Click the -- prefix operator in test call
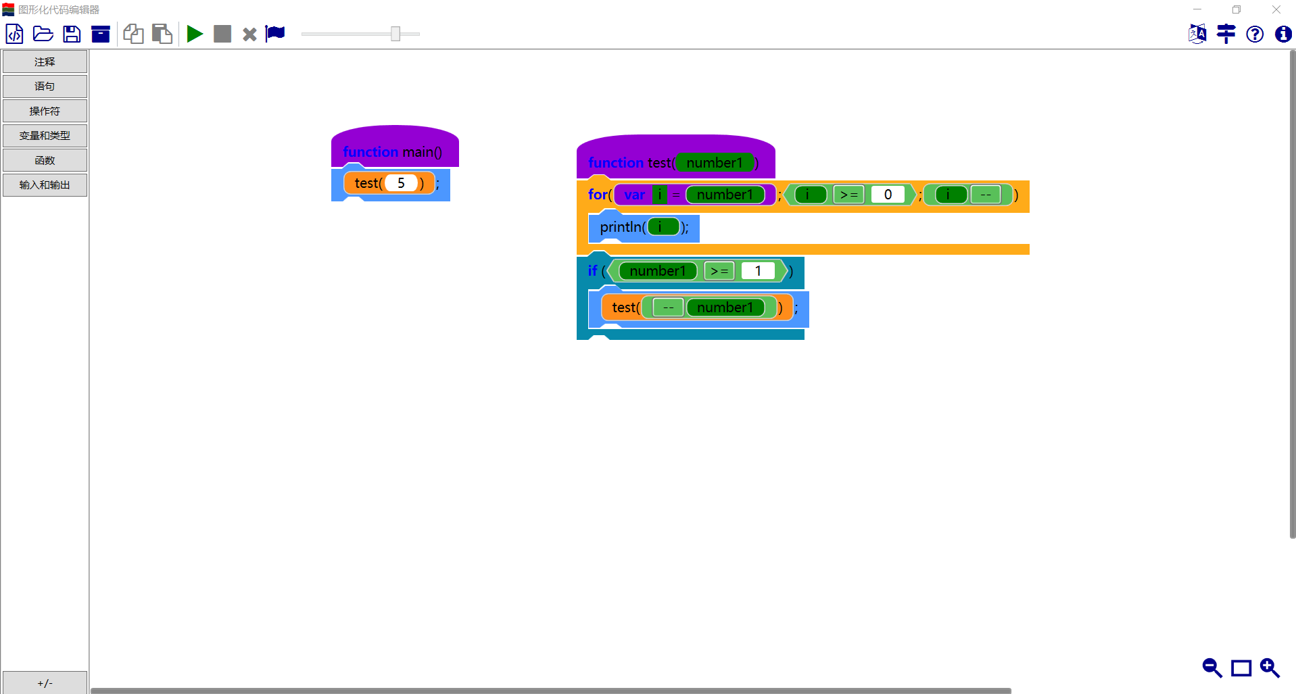1296x694 pixels. click(668, 307)
